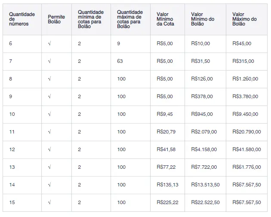Click the maximum quota cell showing 63
The height and width of the screenshot is (217, 271).
(120, 61)
